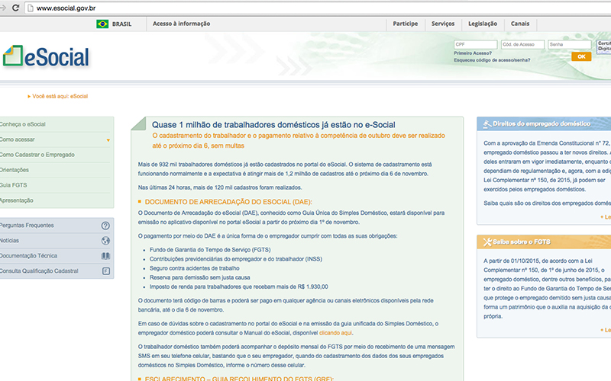Click bullet Fundo de Garantia do Tempo de Serviço
611x381 pixels.
coord(210,250)
